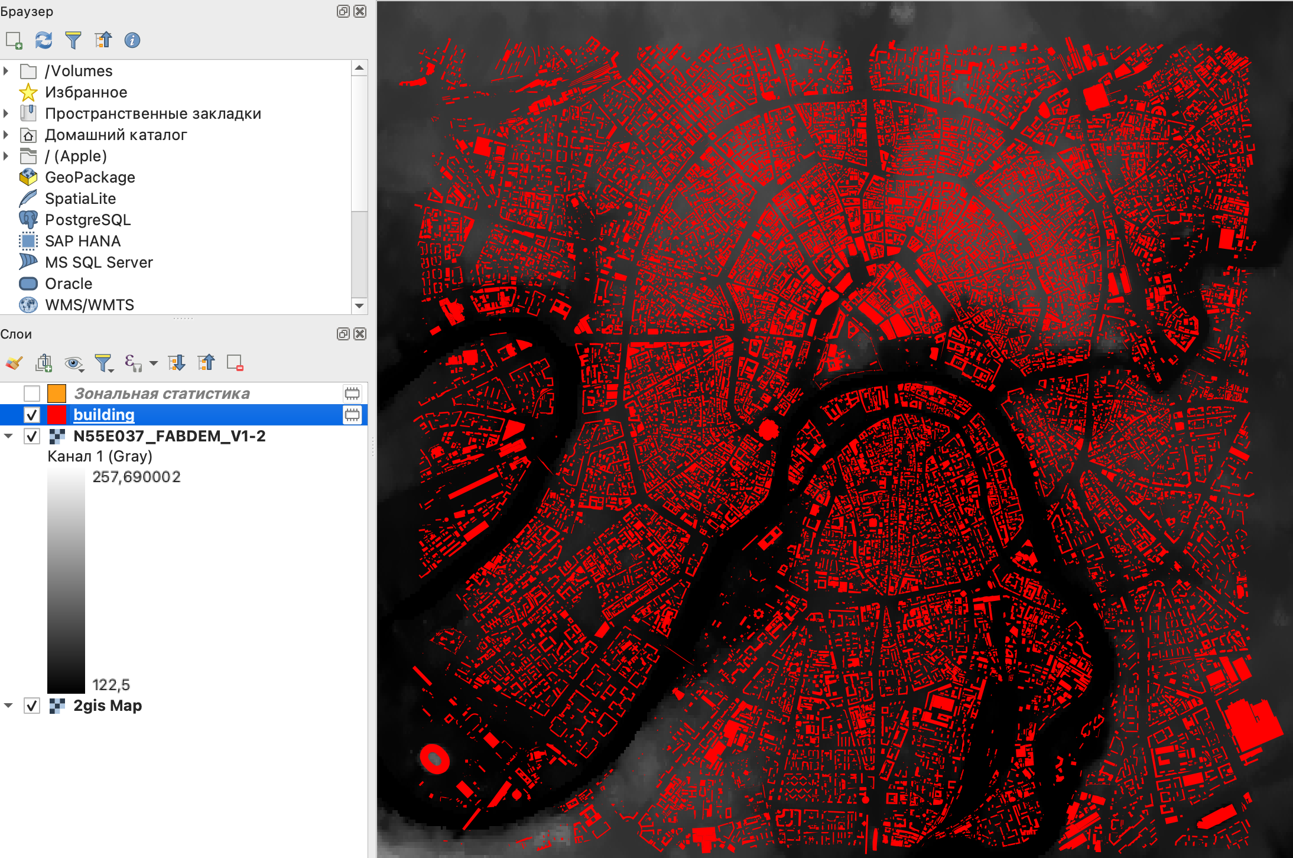
Task: Hide the 2gis Map layer
Action: 32,706
